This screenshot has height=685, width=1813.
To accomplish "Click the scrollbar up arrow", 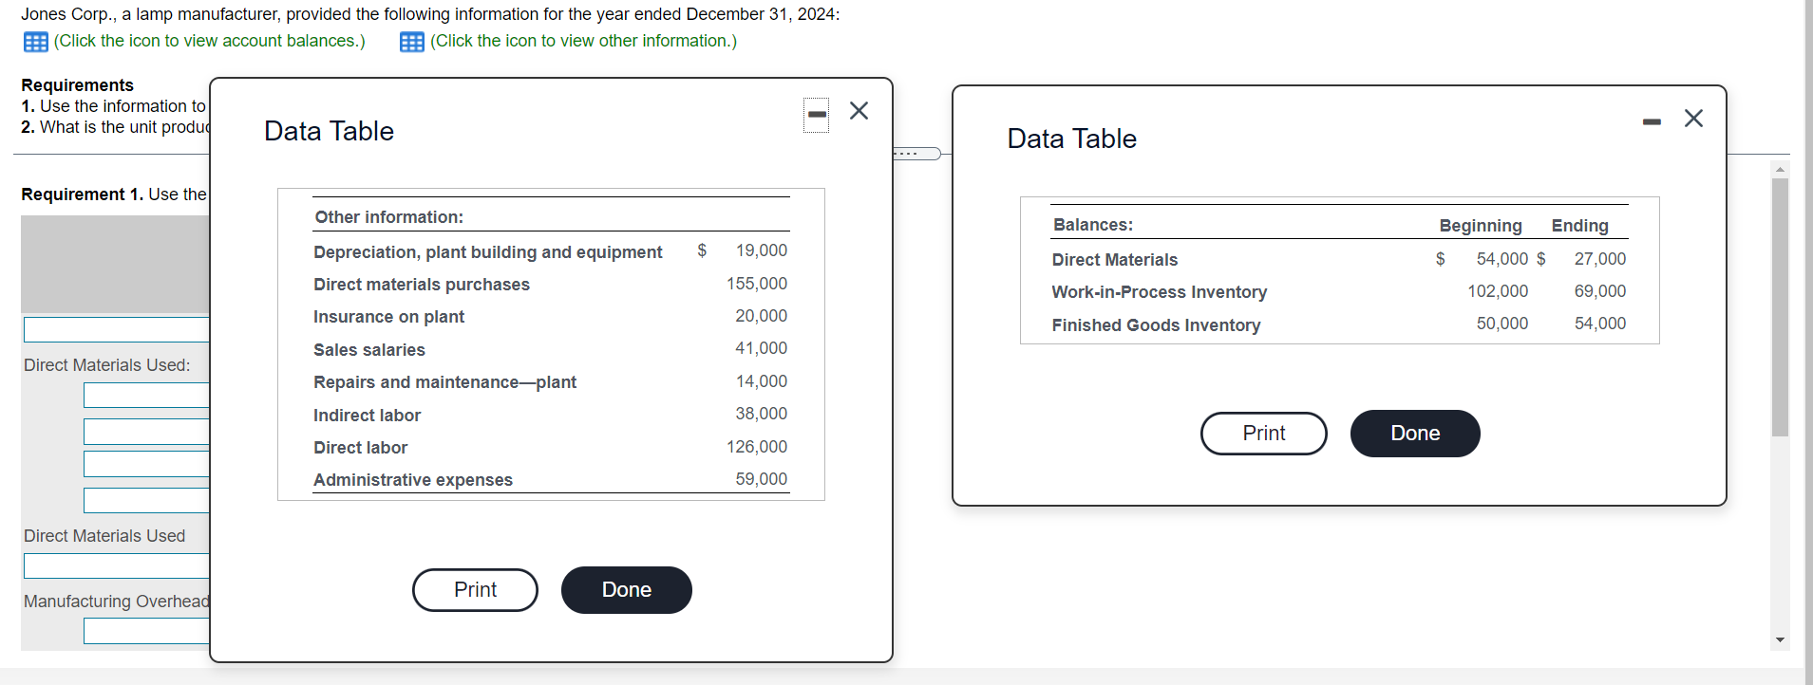I will point(1781,169).
